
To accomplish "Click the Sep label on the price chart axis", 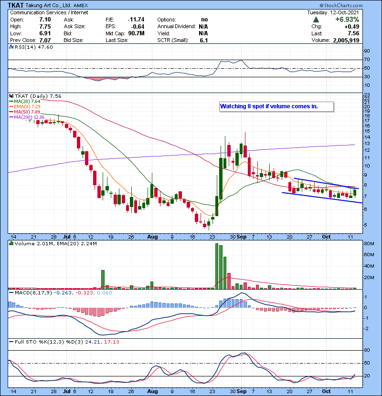I will coord(242,237).
